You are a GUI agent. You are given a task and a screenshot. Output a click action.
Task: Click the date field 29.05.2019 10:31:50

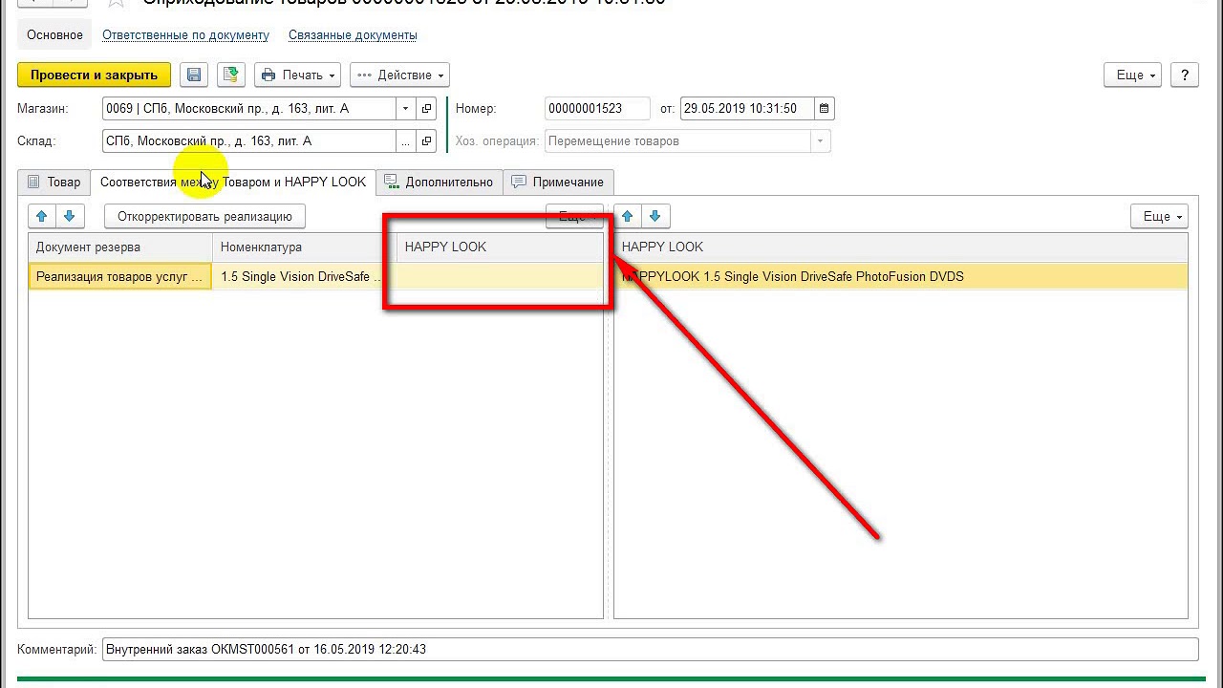[747, 109]
